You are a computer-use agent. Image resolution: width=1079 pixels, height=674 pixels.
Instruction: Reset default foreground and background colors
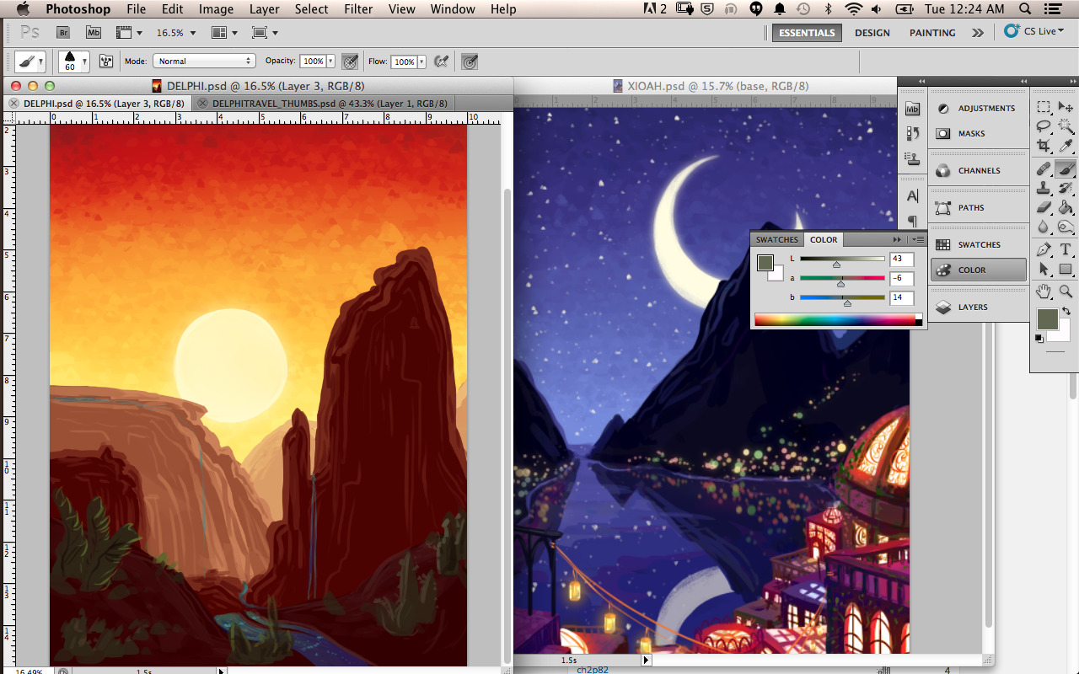(x=1039, y=339)
